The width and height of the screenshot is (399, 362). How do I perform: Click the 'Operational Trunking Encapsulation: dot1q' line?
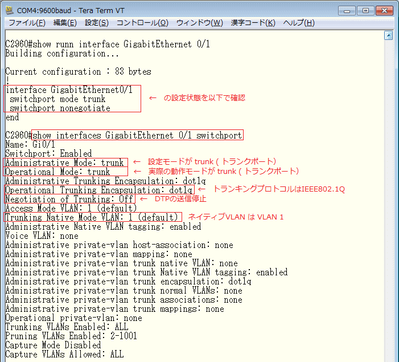coord(99,190)
